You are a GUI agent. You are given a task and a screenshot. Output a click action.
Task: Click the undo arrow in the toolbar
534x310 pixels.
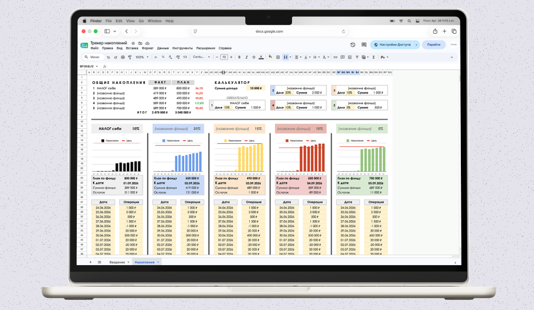click(108, 57)
